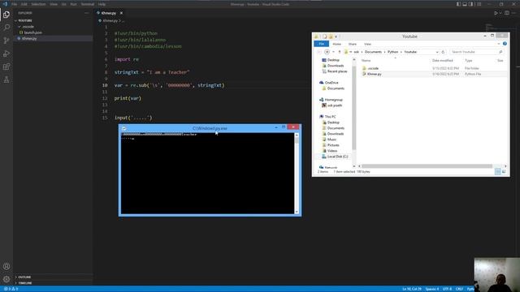Click Python in the address bar path
This screenshot has width=520, height=292.
tap(393, 52)
